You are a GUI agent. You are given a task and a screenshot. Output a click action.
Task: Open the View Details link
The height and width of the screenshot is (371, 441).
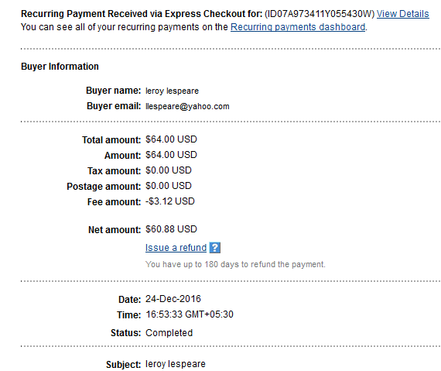click(x=403, y=14)
